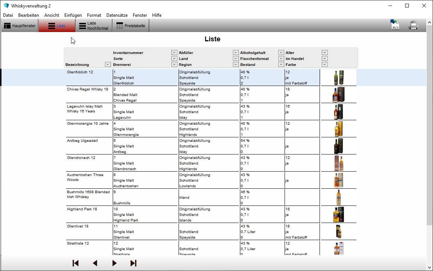Image resolution: width=433 pixels, height=271 pixels.
Task: Open the Einfügen menu
Action: pos(73,15)
